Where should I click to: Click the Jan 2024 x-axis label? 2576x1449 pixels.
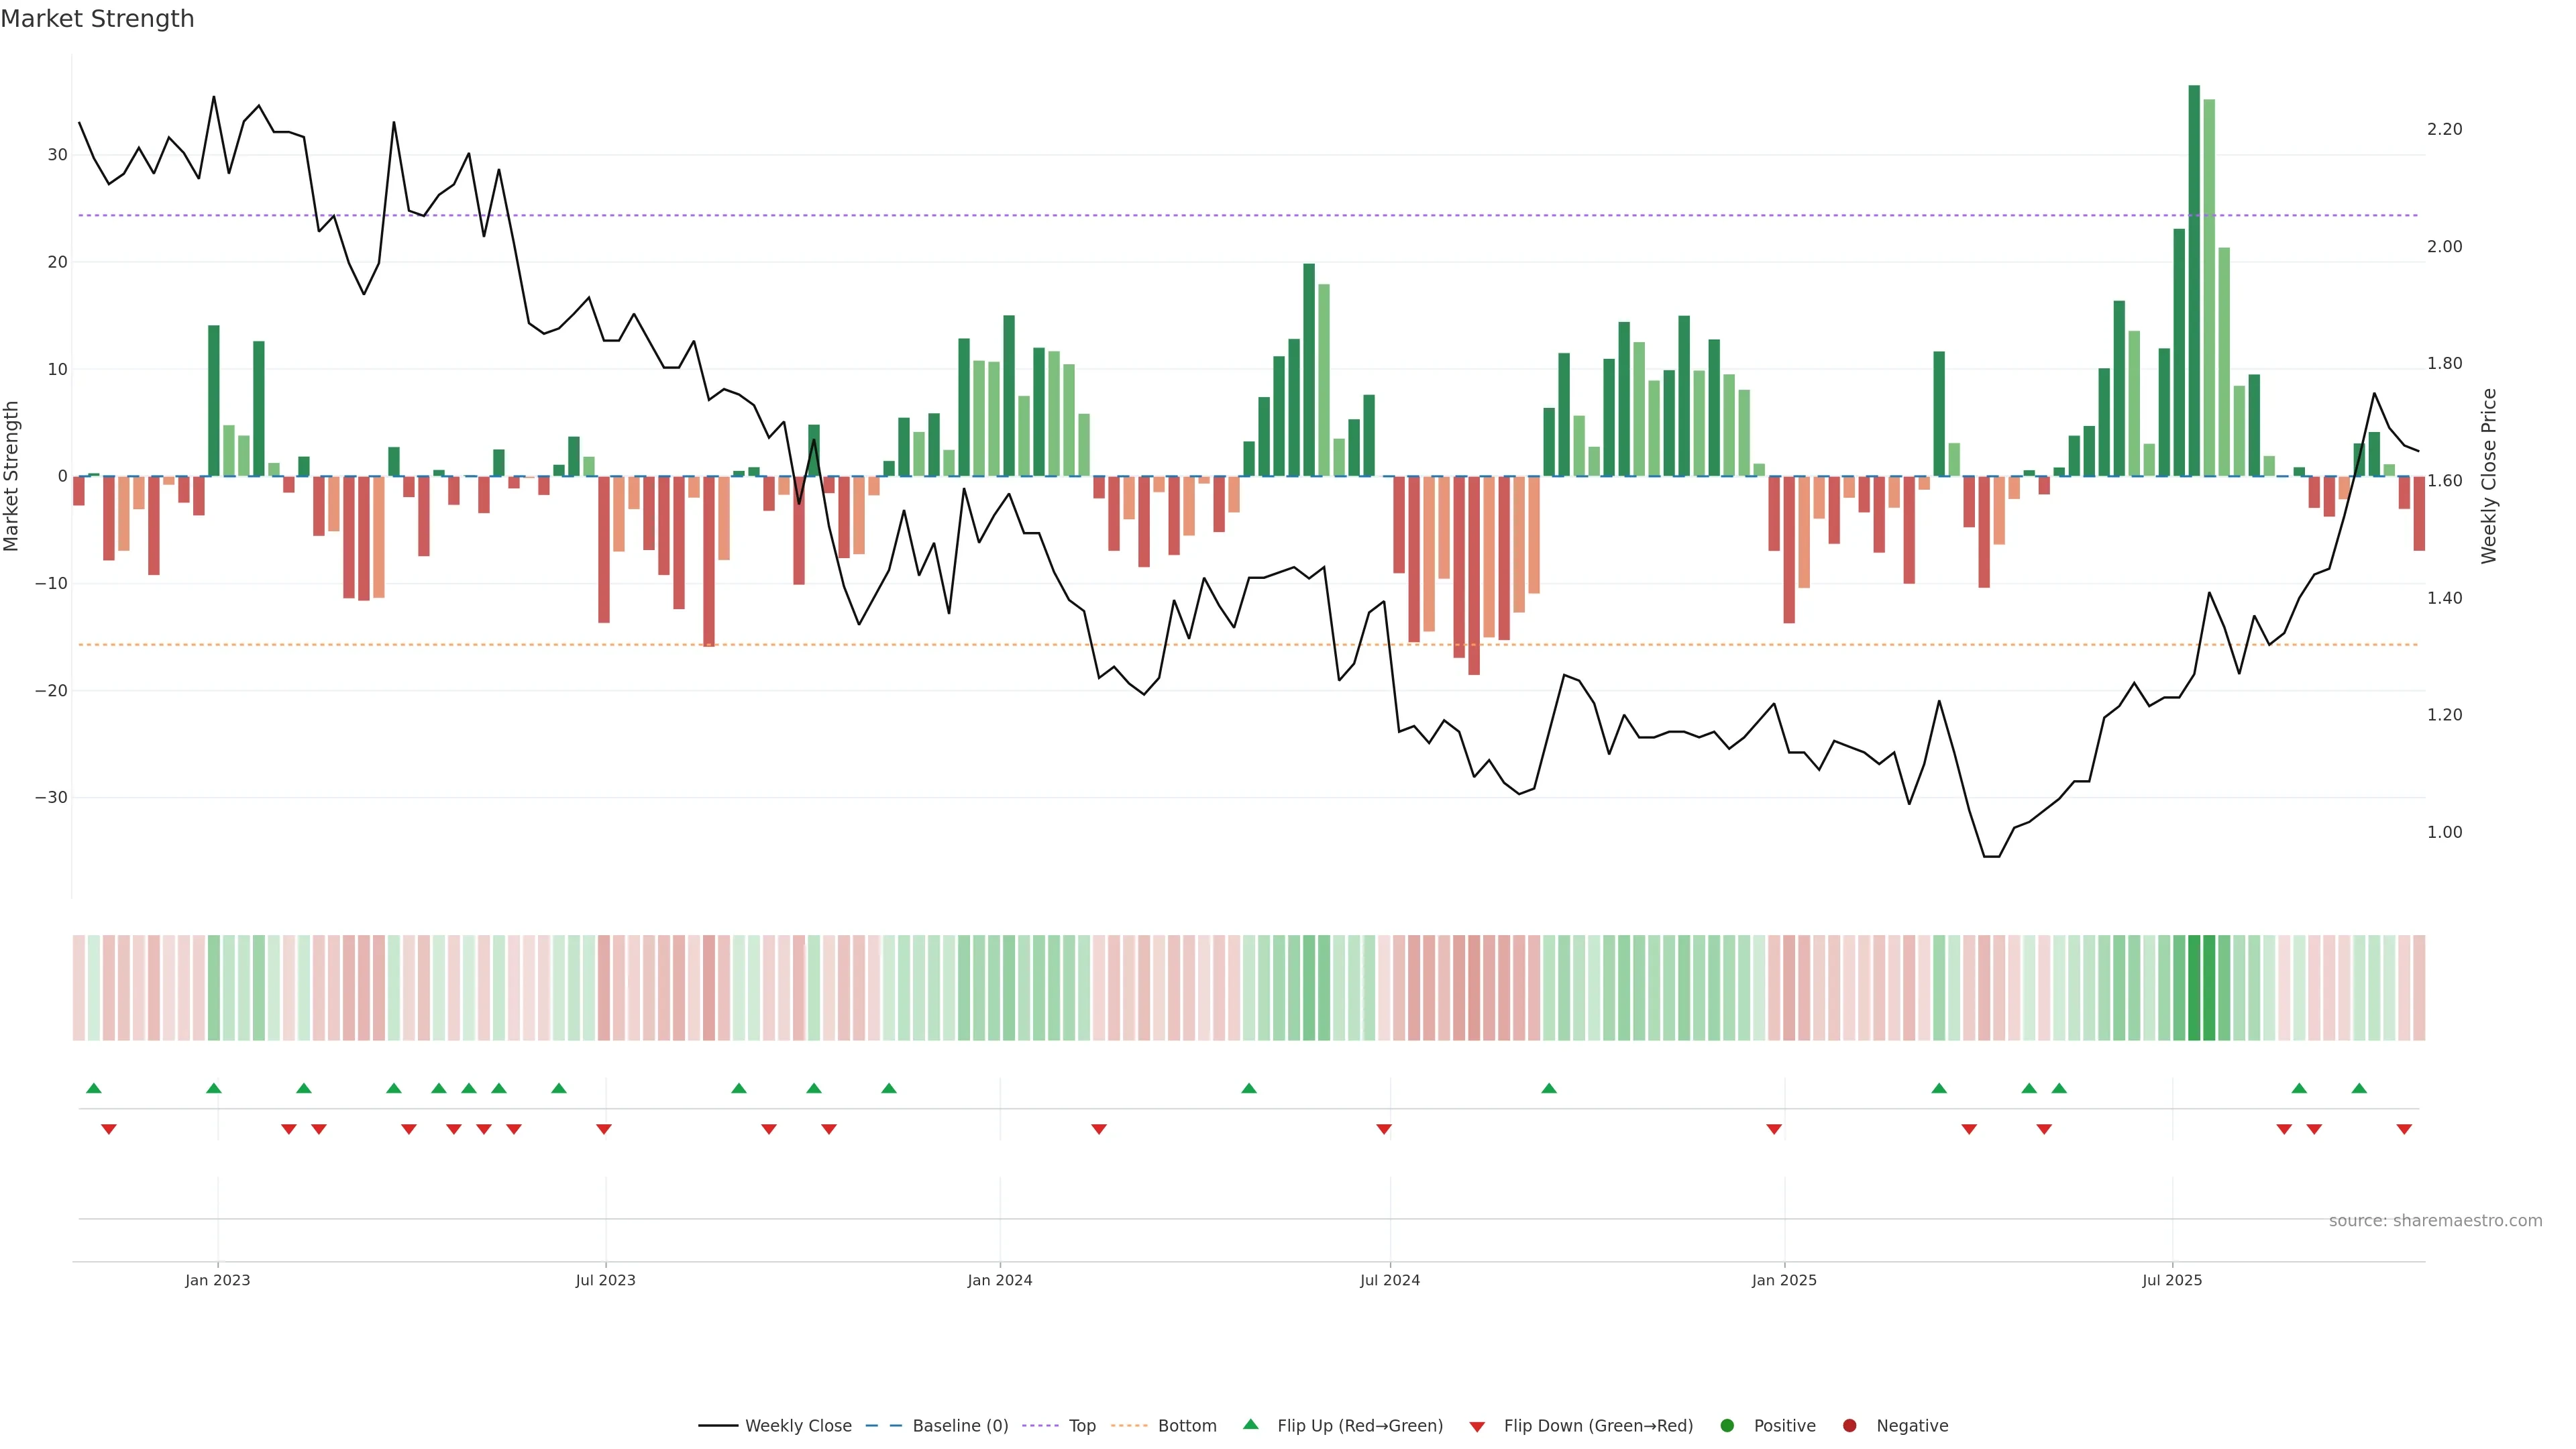[x=999, y=1280]
